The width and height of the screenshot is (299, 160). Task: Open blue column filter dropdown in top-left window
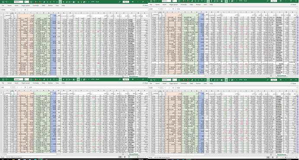[52, 16]
